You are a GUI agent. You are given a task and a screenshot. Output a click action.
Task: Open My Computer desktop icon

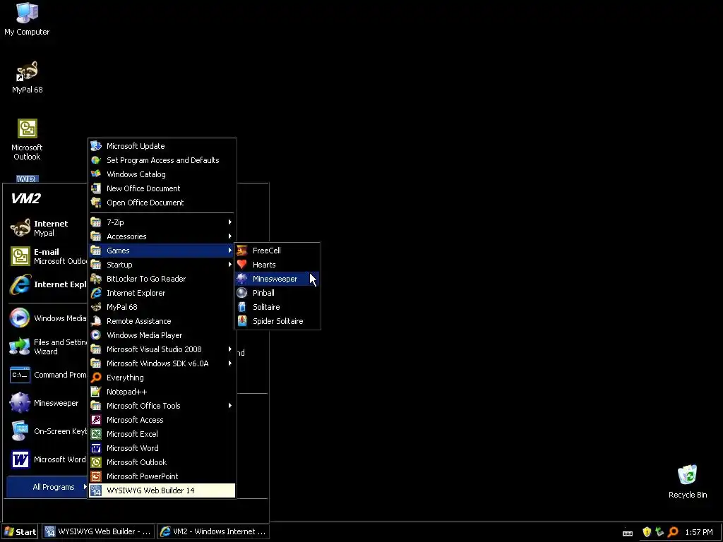click(x=27, y=18)
